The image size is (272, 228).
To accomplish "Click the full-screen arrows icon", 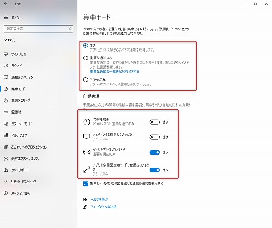I will coord(86,170).
